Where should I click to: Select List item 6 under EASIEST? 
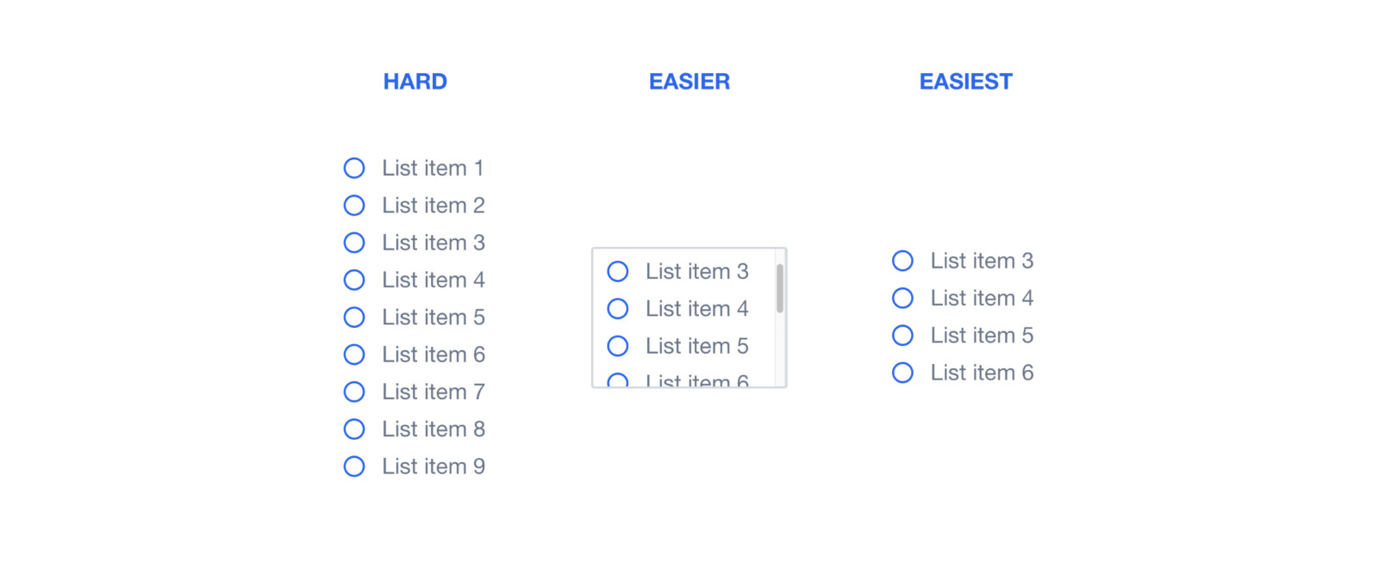902,373
